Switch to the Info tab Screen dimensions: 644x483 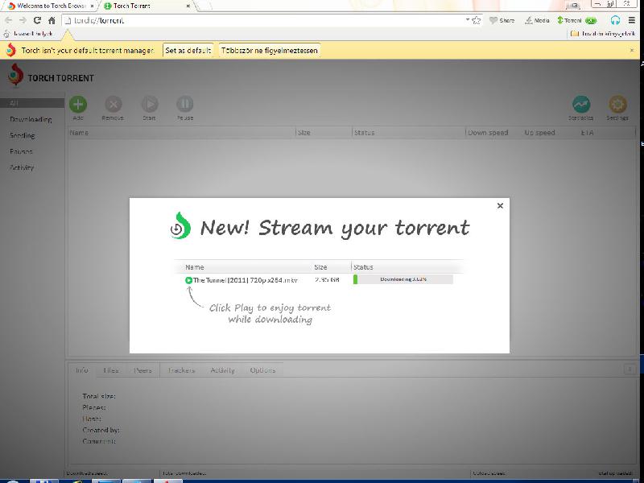tap(82, 370)
